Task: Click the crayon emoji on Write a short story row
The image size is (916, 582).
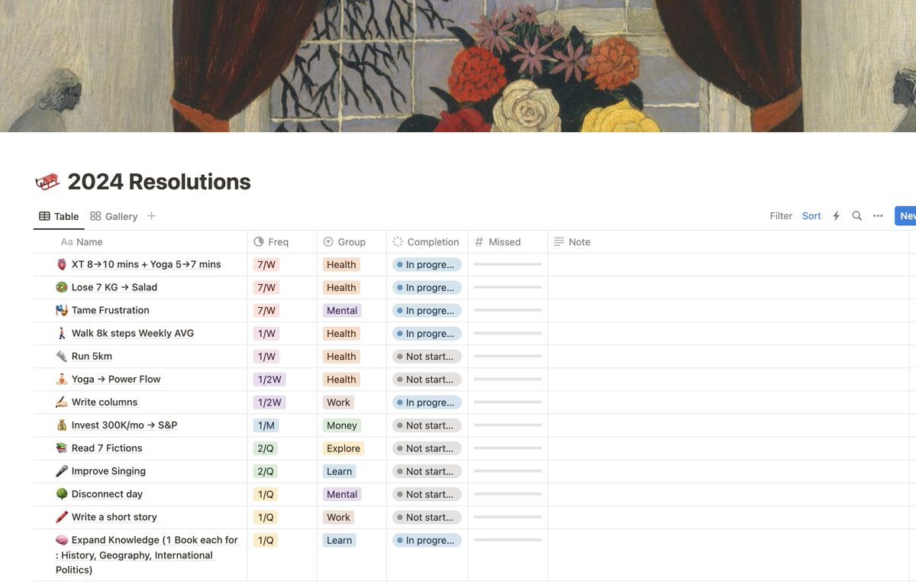Action: [62, 517]
